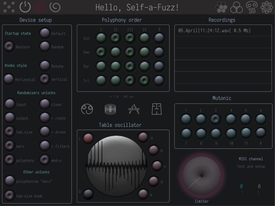This screenshot has height=206, width=275.
Task: Set Tri polyphony order to I
Action: click(101, 81)
